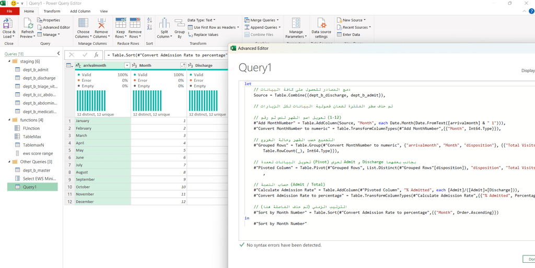
Task: Click the Manage Parameters icon
Action: (x=296, y=24)
